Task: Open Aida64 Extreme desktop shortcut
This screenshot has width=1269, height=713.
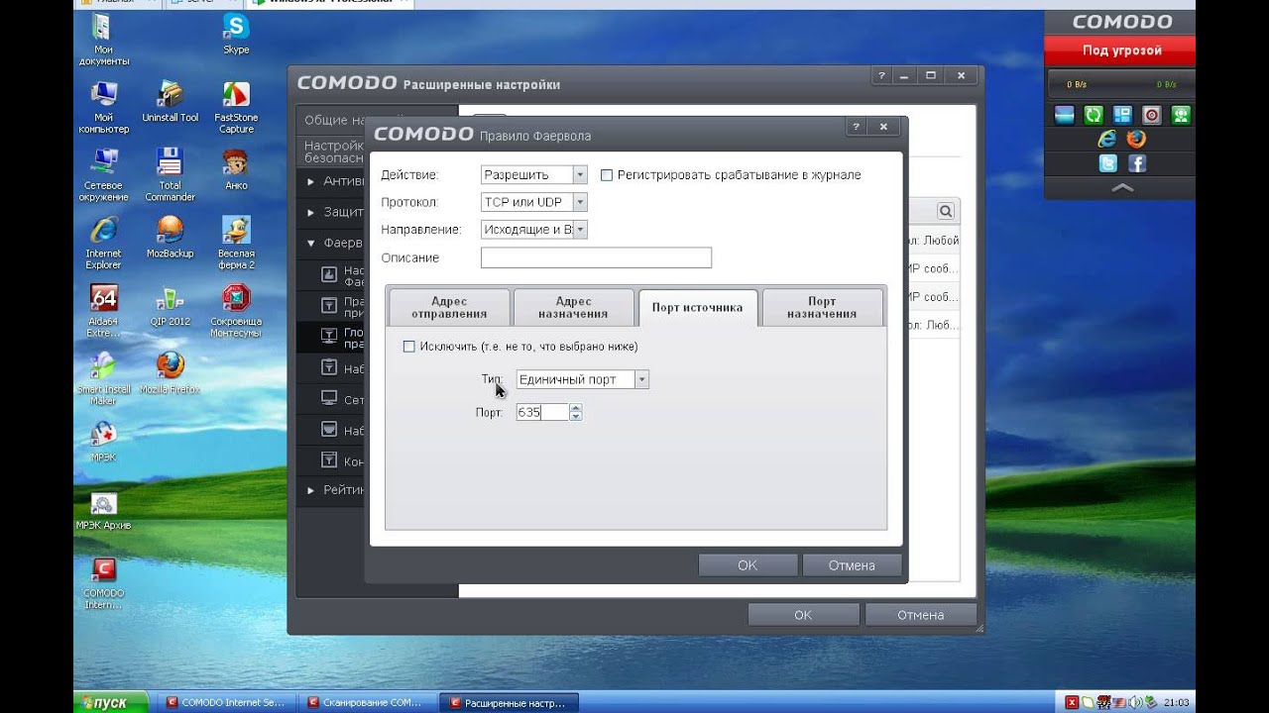Action: [x=103, y=310]
